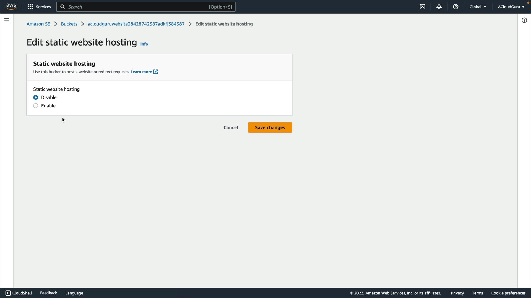Open the ACloudGuru account dropdown
The width and height of the screenshot is (531, 298).
point(511,7)
